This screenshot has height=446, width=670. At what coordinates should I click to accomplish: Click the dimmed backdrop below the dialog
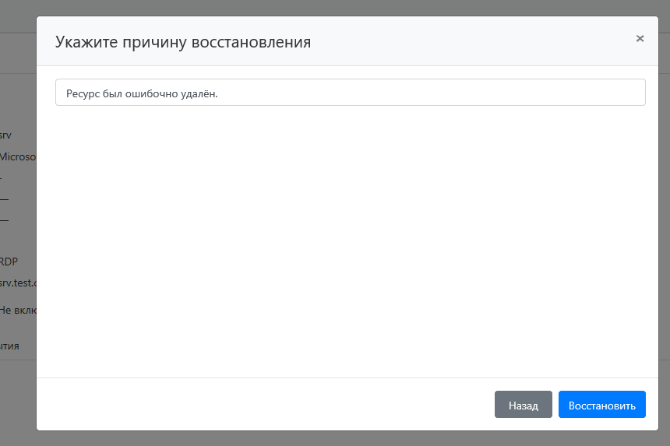tap(350, 438)
